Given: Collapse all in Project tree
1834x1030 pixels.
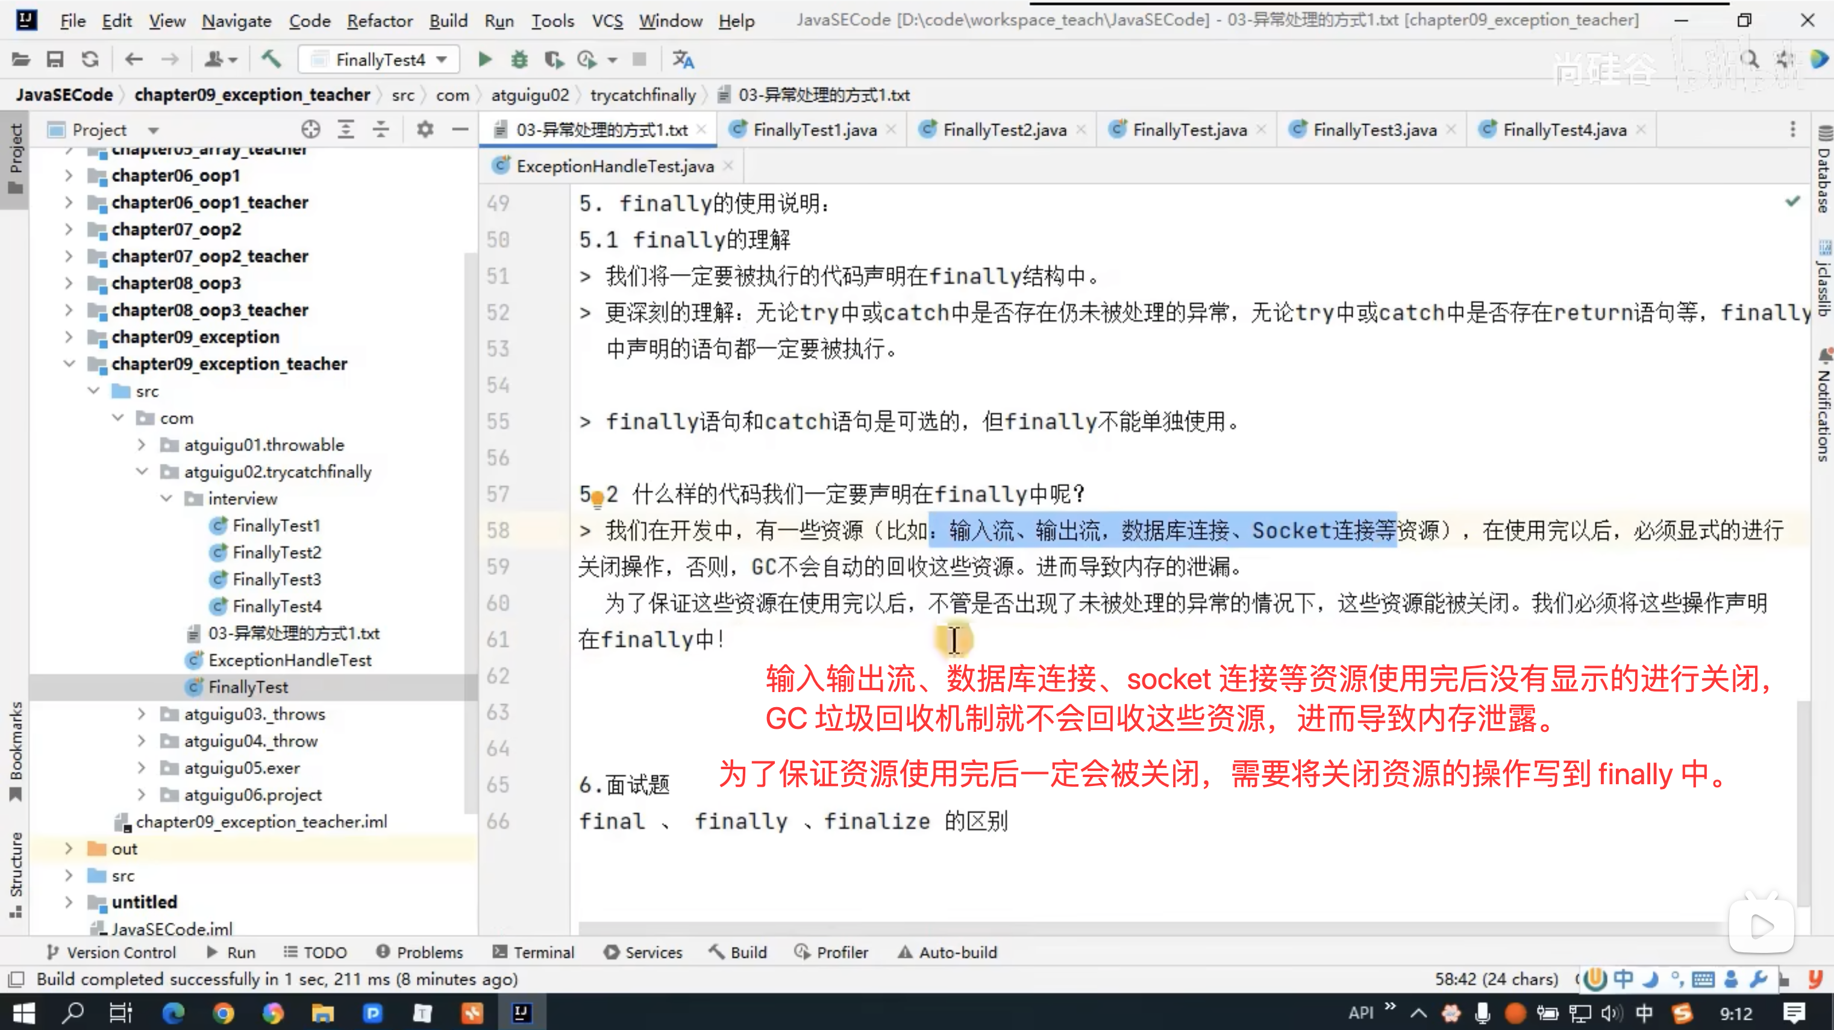Looking at the screenshot, I should point(381,130).
